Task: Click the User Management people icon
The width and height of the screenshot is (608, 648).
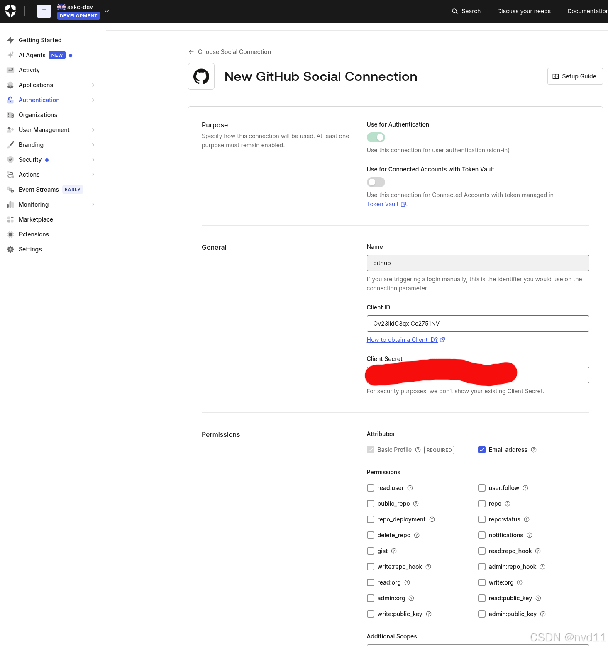Action: (x=10, y=130)
